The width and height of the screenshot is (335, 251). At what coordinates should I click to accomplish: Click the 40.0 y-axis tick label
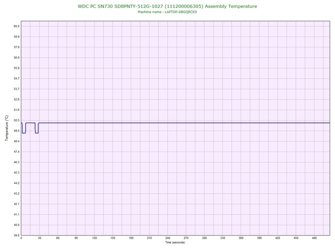click(16, 225)
